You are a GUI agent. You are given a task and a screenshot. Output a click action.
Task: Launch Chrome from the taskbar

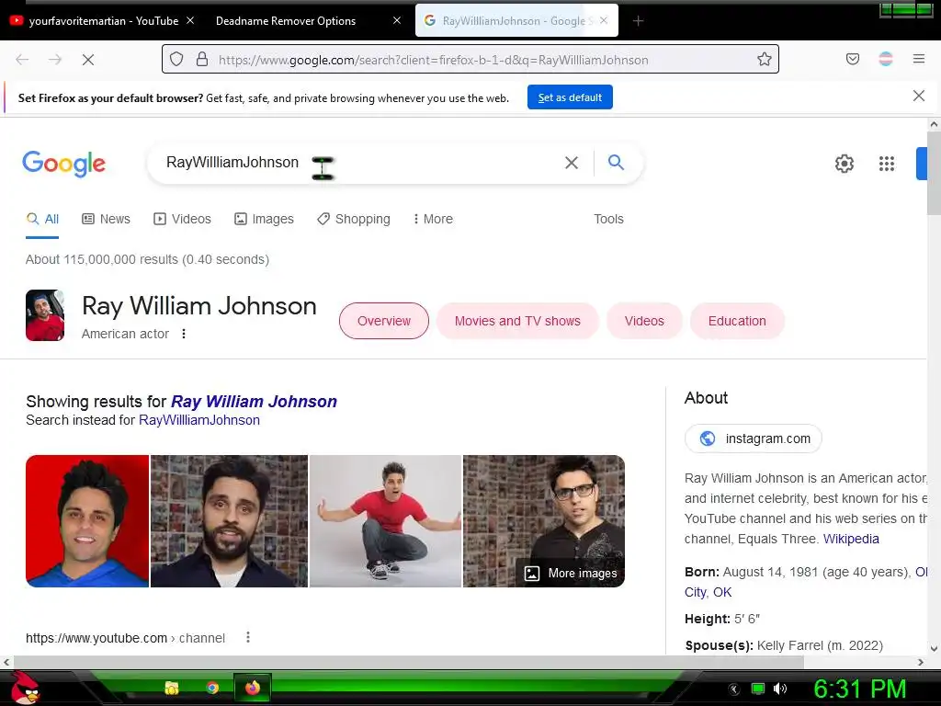(x=212, y=688)
